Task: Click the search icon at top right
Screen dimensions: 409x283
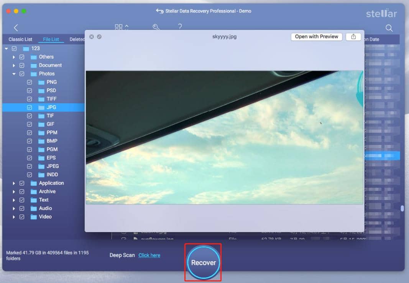Action: click(389, 28)
